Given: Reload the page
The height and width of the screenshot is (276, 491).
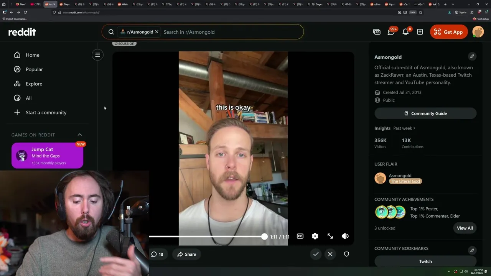Looking at the screenshot, I should (25, 12).
